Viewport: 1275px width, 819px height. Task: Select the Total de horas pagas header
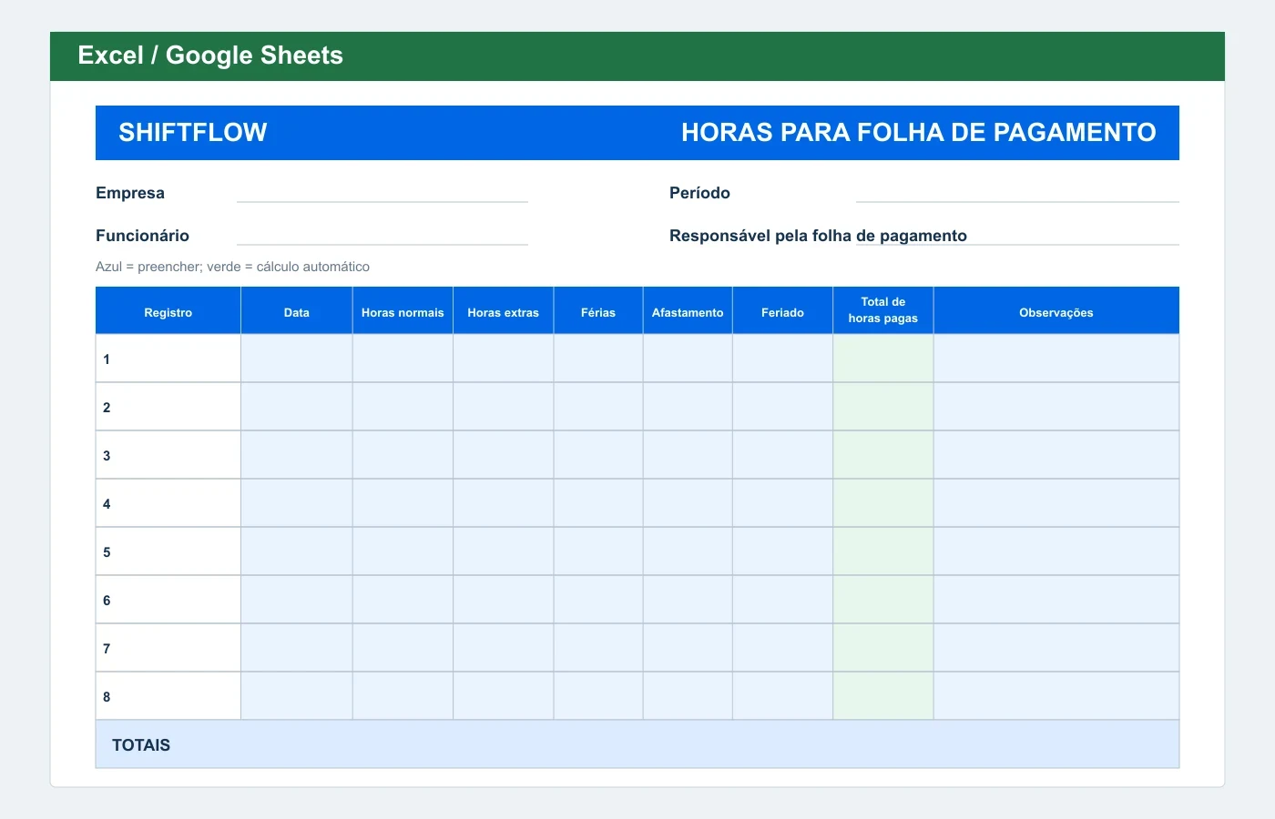tap(883, 311)
